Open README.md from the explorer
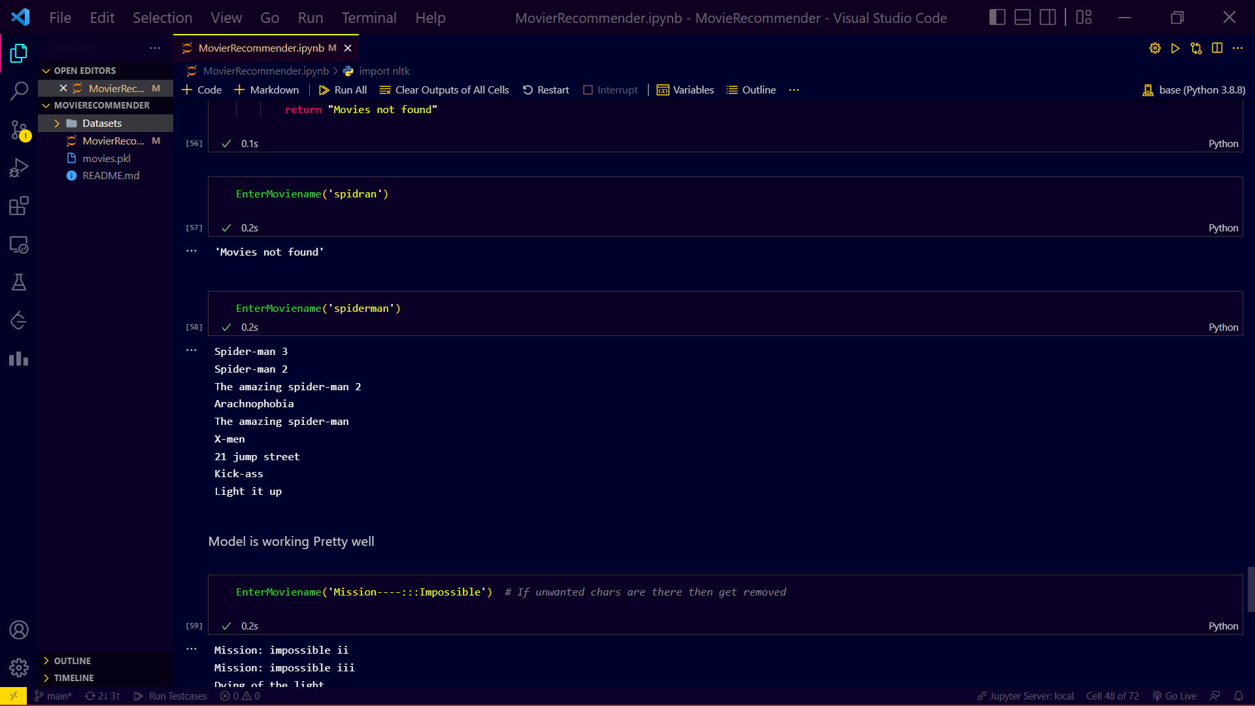The width and height of the screenshot is (1255, 706). point(110,175)
